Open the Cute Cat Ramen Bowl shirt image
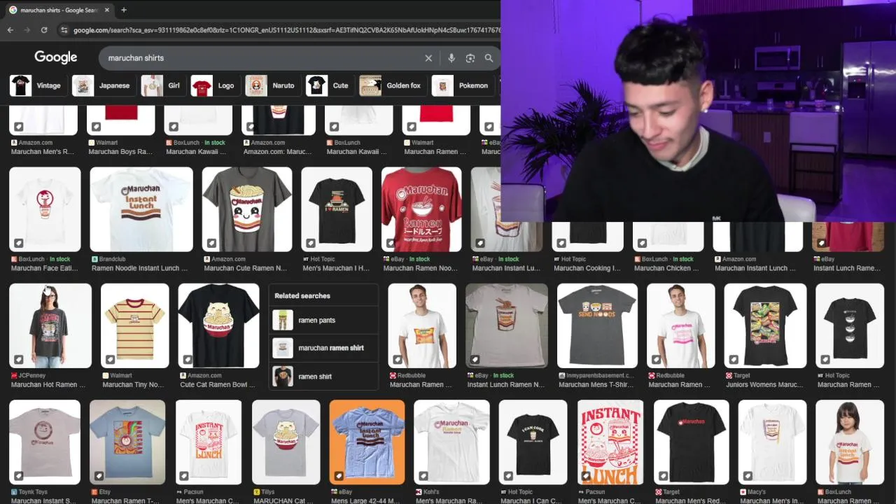This screenshot has width=896, height=504. pyautogui.click(x=218, y=325)
